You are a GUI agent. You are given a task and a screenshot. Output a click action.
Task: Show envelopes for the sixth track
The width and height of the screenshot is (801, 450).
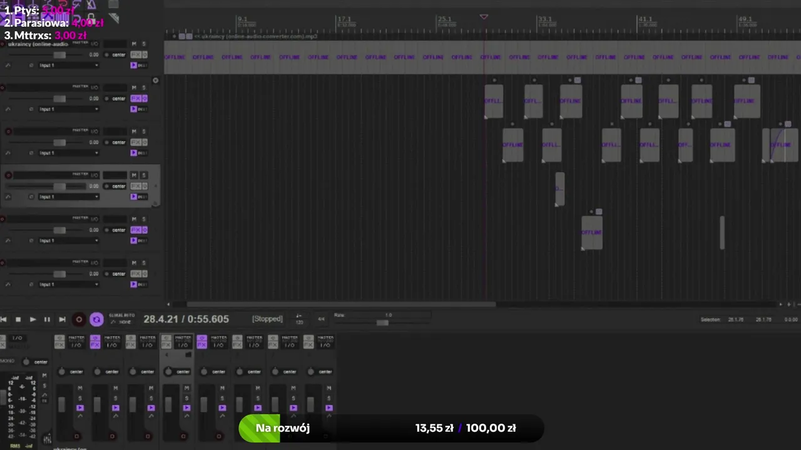point(8,284)
